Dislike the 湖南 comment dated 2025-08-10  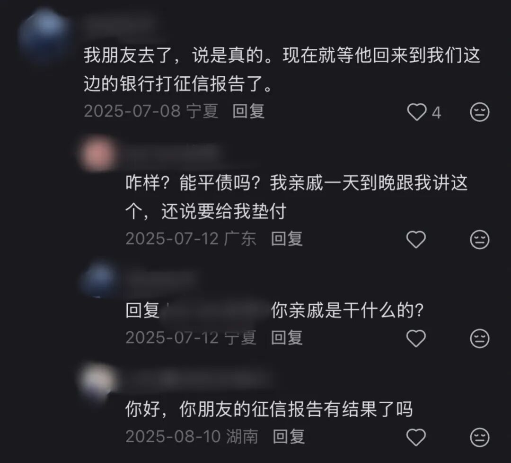click(x=480, y=437)
